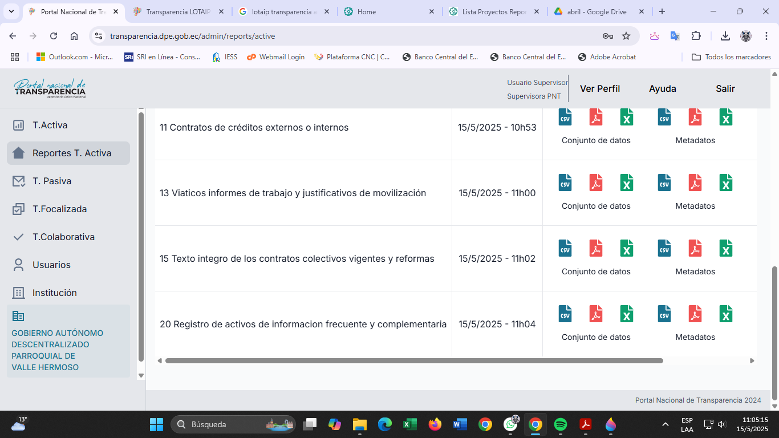Select T.Focalizada in the sidebar

pos(59,209)
